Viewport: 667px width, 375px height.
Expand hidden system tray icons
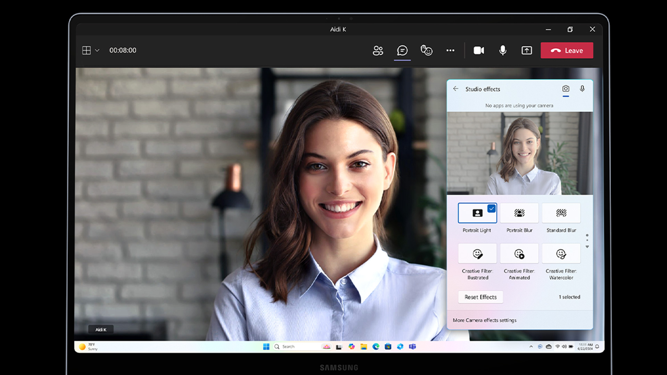click(531, 347)
